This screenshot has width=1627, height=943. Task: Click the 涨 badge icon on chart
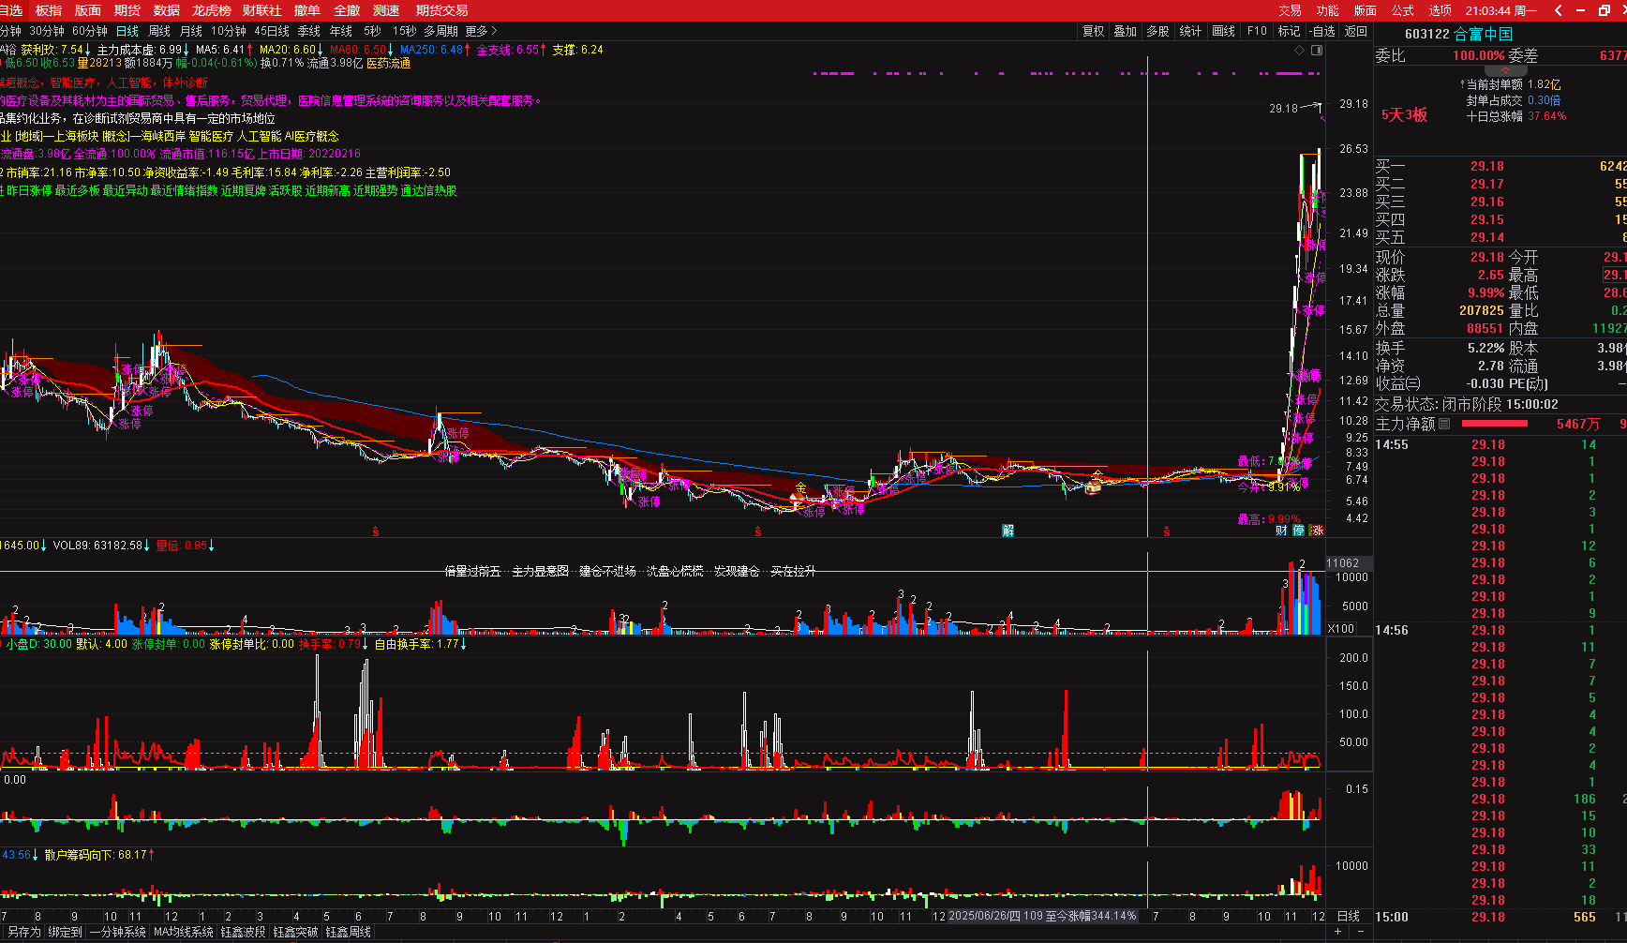point(1317,531)
